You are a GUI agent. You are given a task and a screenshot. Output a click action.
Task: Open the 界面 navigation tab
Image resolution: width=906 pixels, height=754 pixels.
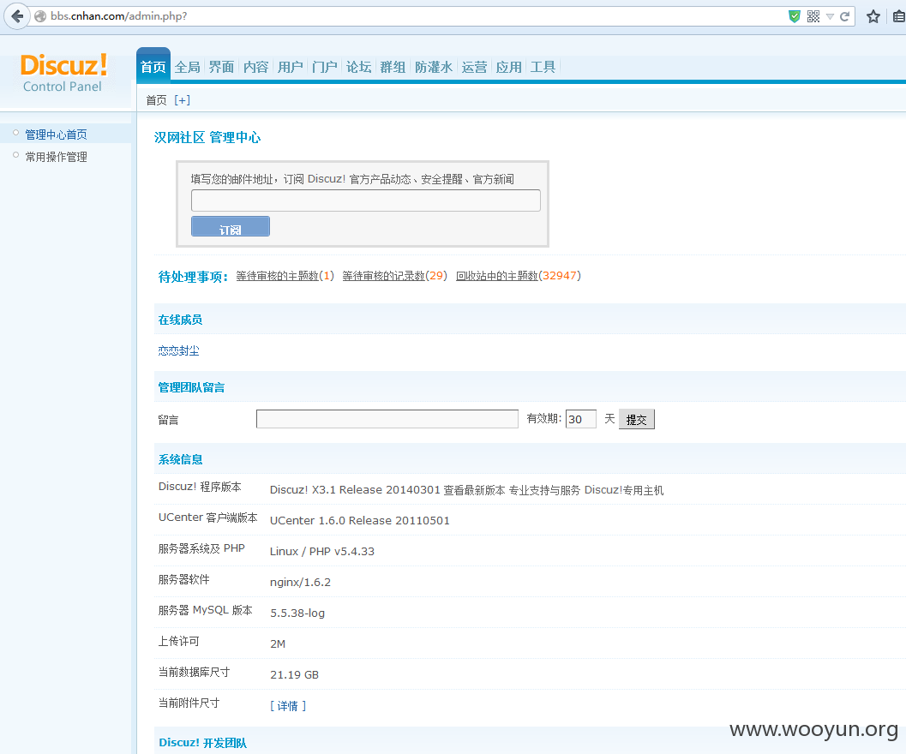221,67
